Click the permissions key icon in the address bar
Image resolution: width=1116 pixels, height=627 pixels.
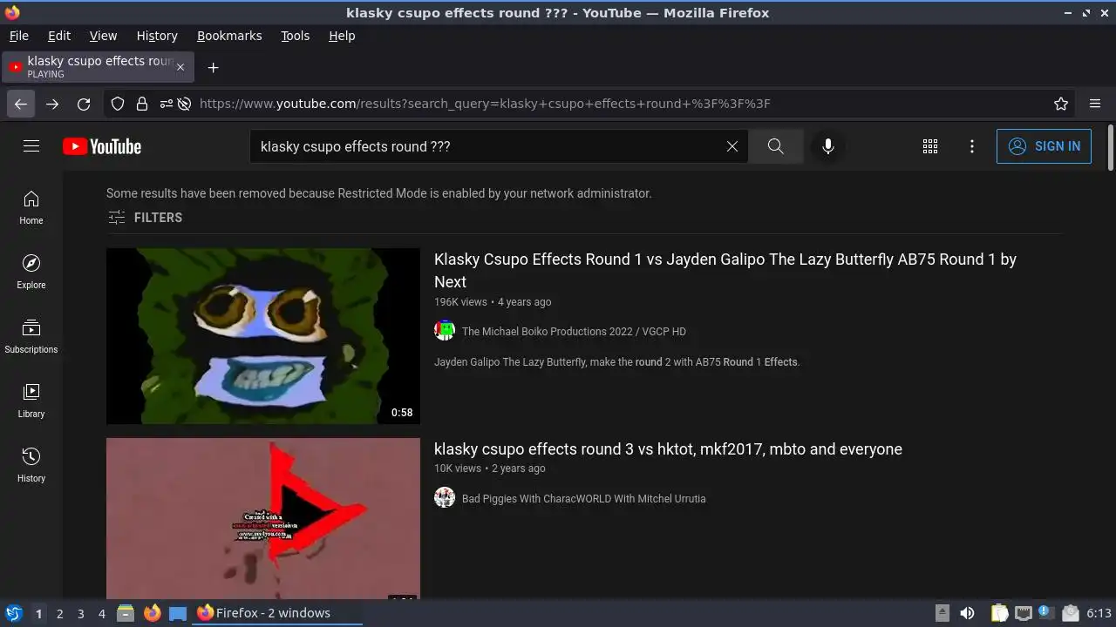click(x=166, y=104)
